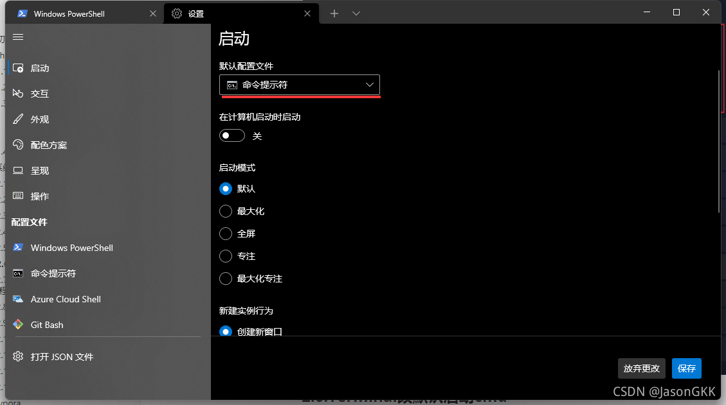Viewport: 726px width, 405px height.
Task: Click the cmd icon beside 命令提示符 in sidebar
Action: click(x=18, y=273)
